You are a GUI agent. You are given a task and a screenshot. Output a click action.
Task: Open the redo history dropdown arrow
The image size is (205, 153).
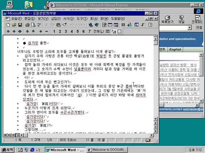(85, 25)
